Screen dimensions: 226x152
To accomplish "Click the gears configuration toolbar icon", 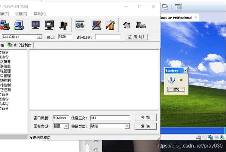I will point(80,25).
